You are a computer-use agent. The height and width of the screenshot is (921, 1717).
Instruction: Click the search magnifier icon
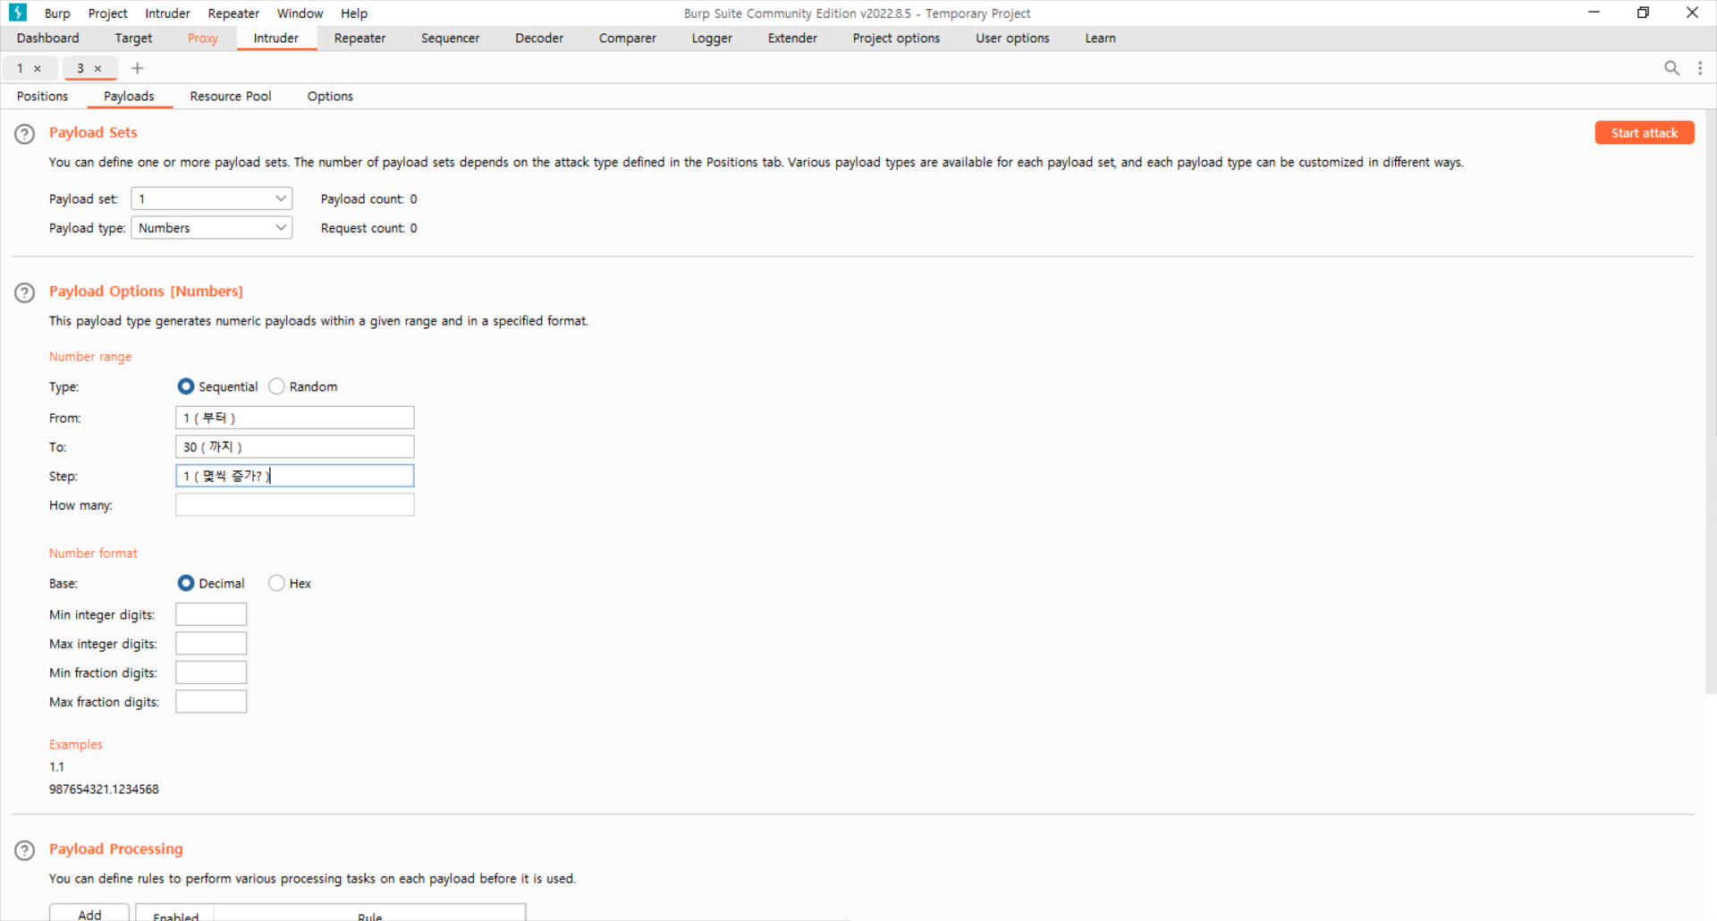coord(1671,68)
